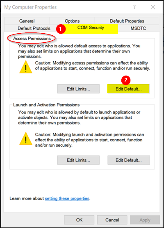Click Edit Limits under Access Permissions
Screen dimensions: 164x228
pos(78,89)
